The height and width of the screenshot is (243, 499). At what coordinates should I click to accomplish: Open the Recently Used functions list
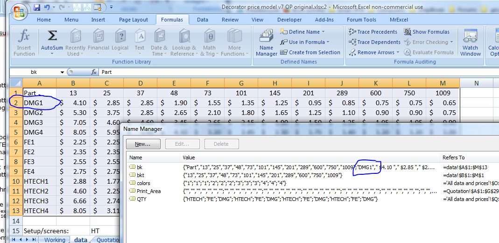(76, 43)
